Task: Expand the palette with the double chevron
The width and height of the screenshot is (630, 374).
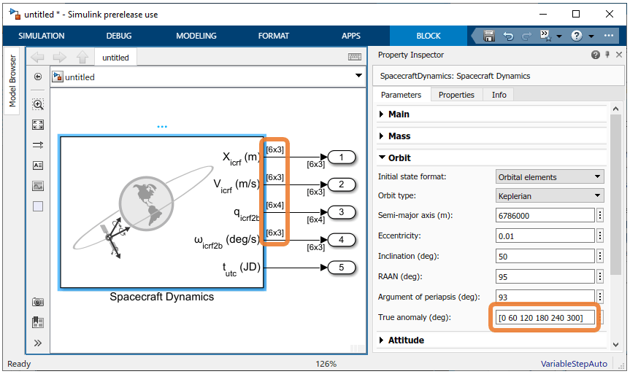Action: point(38,343)
